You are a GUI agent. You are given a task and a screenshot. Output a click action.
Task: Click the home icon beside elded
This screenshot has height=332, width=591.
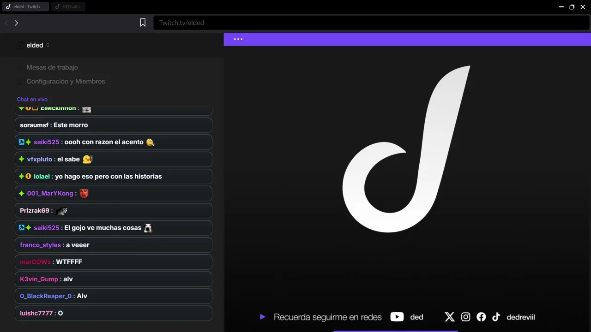(20, 45)
